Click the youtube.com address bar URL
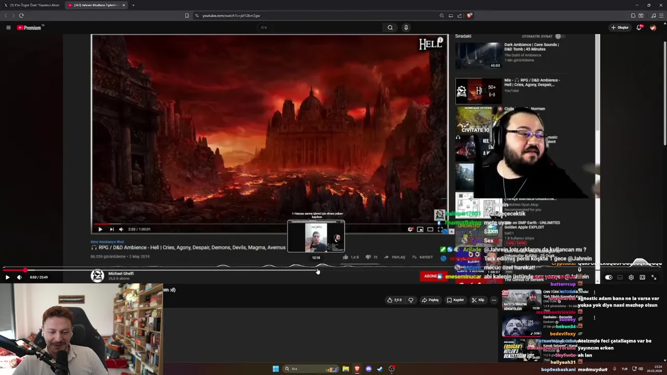This screenshot has height=375, width=667. (231, 16)
